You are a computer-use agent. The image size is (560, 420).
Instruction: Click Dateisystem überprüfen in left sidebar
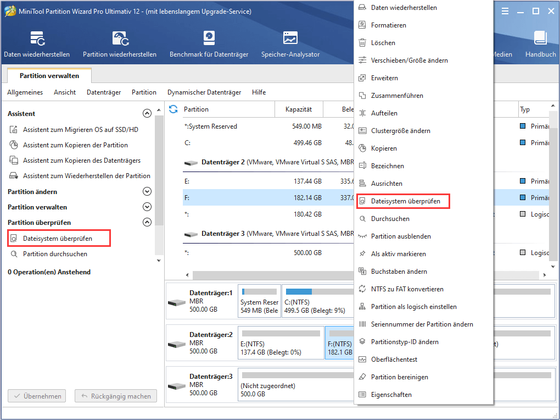[x=59, y=238]
